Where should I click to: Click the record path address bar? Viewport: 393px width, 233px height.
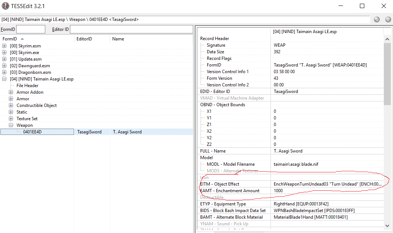point(185,19)
